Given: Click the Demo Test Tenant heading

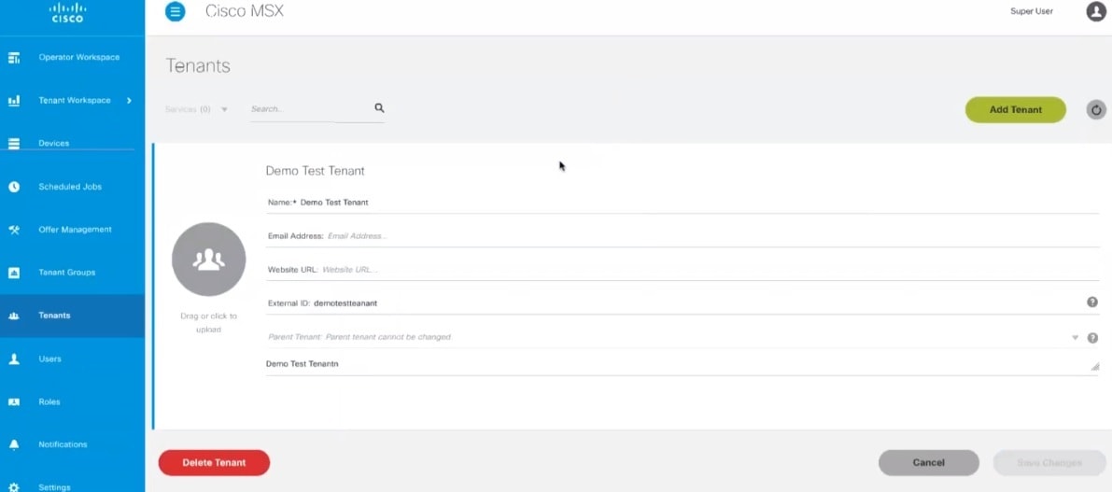Looking at the screenshot, I should pyautogui.click(x=315, y=171).
